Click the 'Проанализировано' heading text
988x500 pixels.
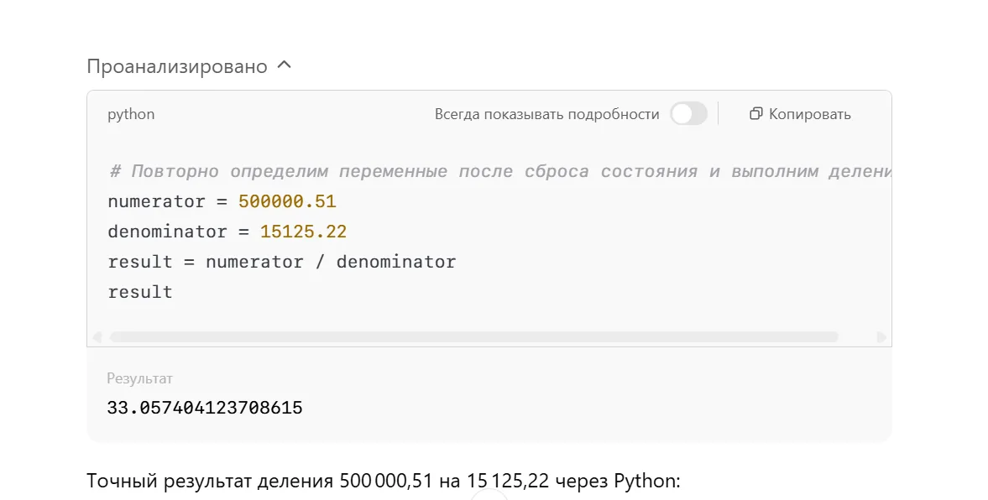(177, 66)
